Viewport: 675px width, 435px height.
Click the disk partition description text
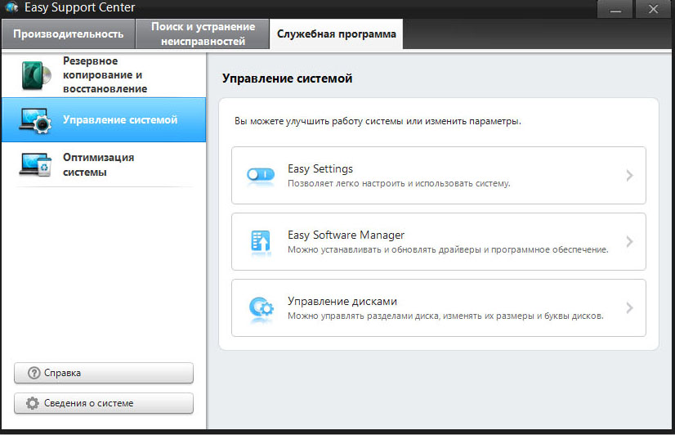445,316
